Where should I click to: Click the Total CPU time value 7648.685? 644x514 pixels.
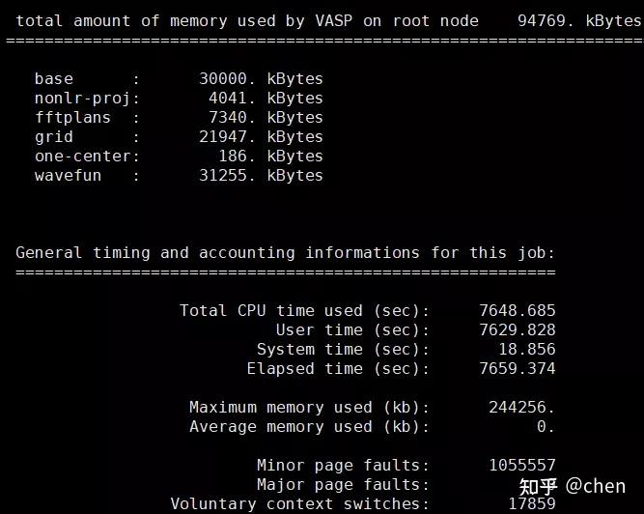click(x=517, y=310)
